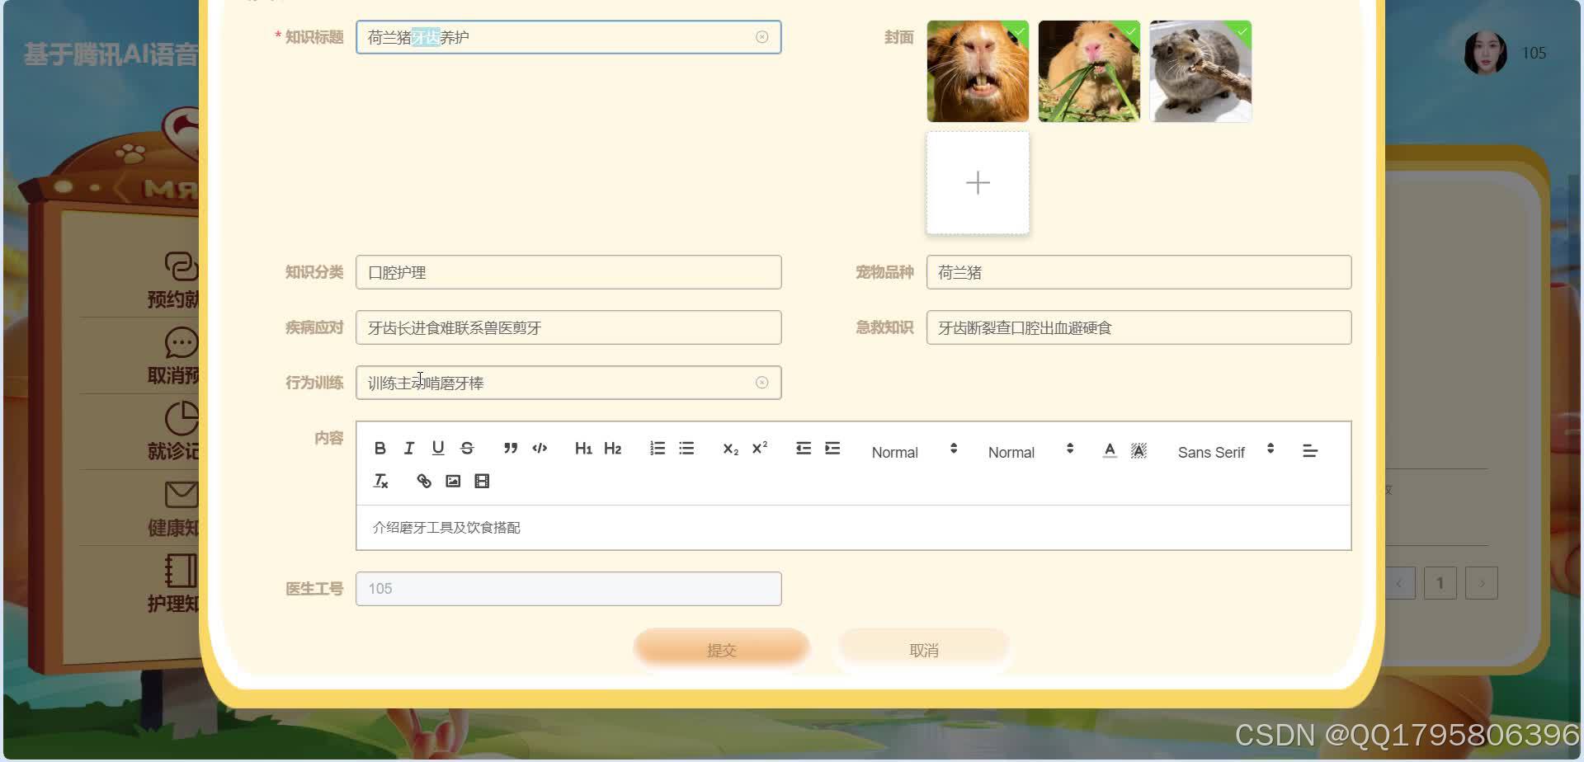Toggle strikethrough formatting in editor
Image resolution: width=1584 pixels, height=762 pixels.
click(x=467, y=448)
